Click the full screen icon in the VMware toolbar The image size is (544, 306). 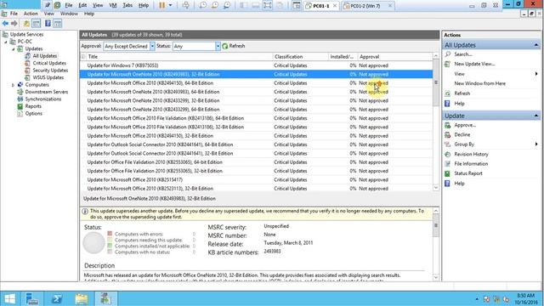coord(267,5)
